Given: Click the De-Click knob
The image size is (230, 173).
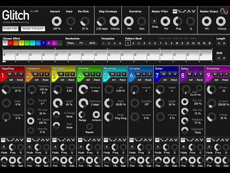Looking at the screenshot, I should point(85,21).
